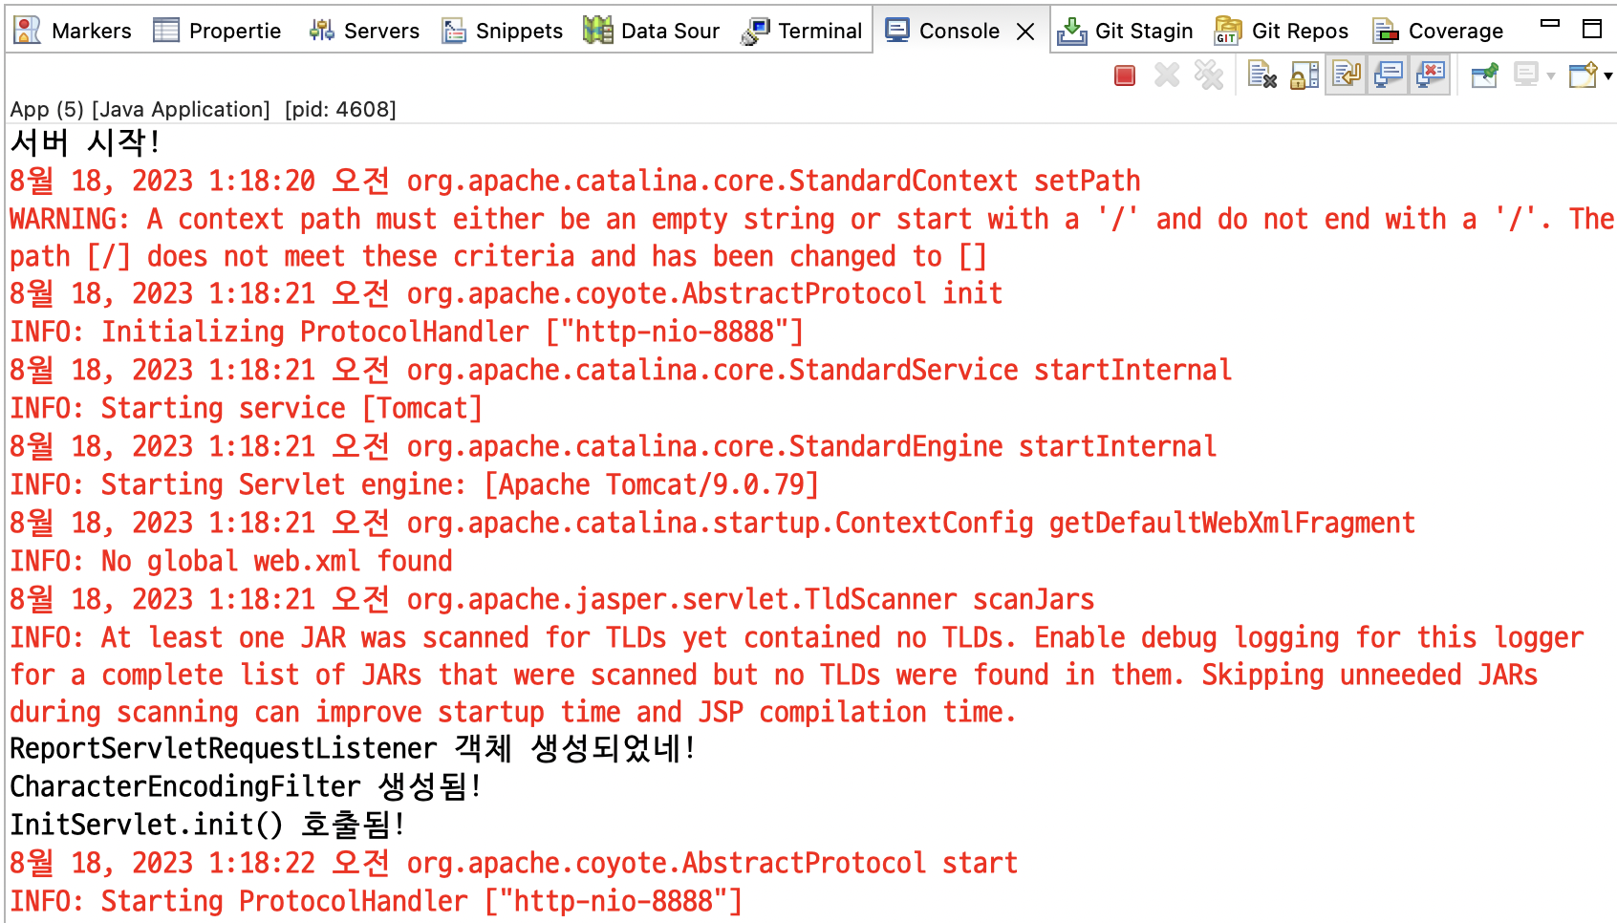1617x923 pixels.
Task: Toggle Scroll Lock in the console
Action: pos(1304,75)
